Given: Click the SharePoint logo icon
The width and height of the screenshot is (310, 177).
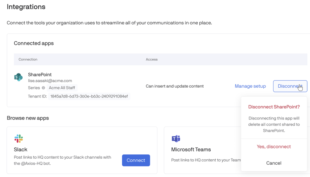Looking at the screenshot, I should (18, 77).
